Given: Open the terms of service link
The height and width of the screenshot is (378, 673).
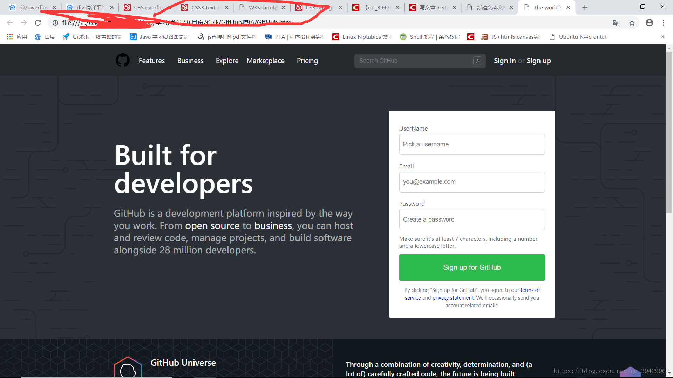Looking at the screenshot, I should pyautogui.click(x=530, y=290).
